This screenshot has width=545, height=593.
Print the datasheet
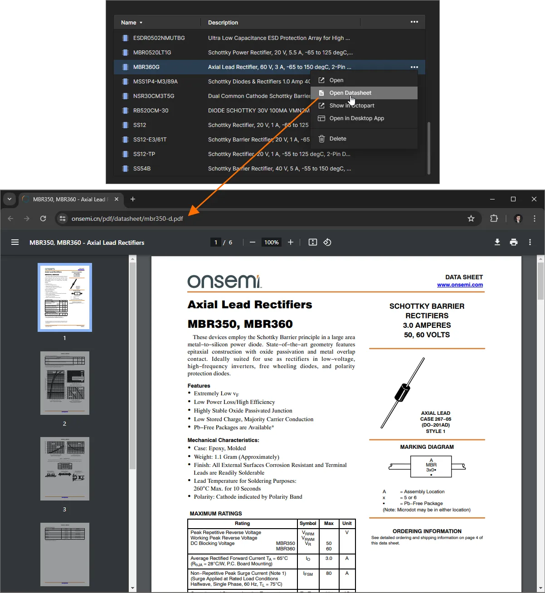(x=514, y=242)
